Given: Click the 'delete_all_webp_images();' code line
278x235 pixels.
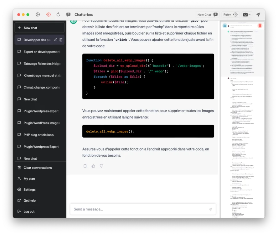Looking at the screenshot, I should [x=110, y=132].
